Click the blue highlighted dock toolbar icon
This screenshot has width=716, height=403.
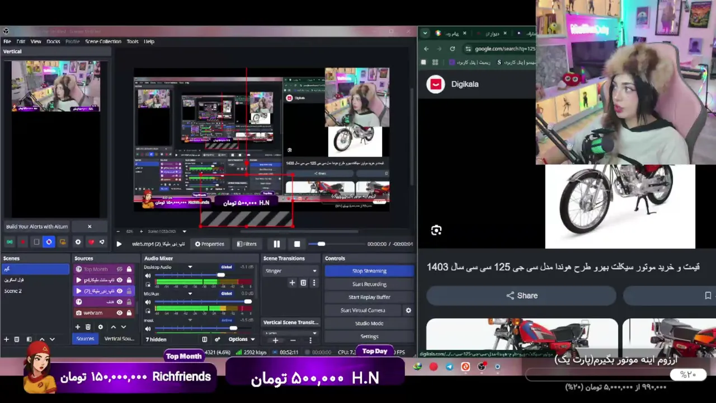49,242
